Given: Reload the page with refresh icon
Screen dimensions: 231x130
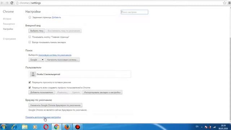Looking at the screenshot, I should pos(12,3).
